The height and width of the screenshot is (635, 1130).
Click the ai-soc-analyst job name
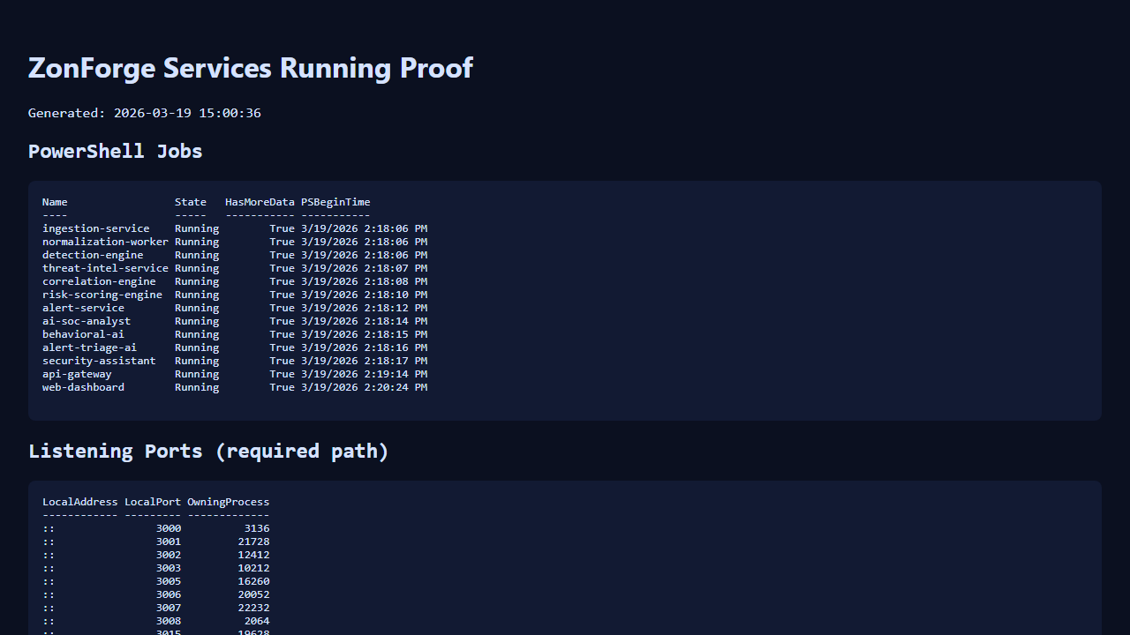(87, 321)
